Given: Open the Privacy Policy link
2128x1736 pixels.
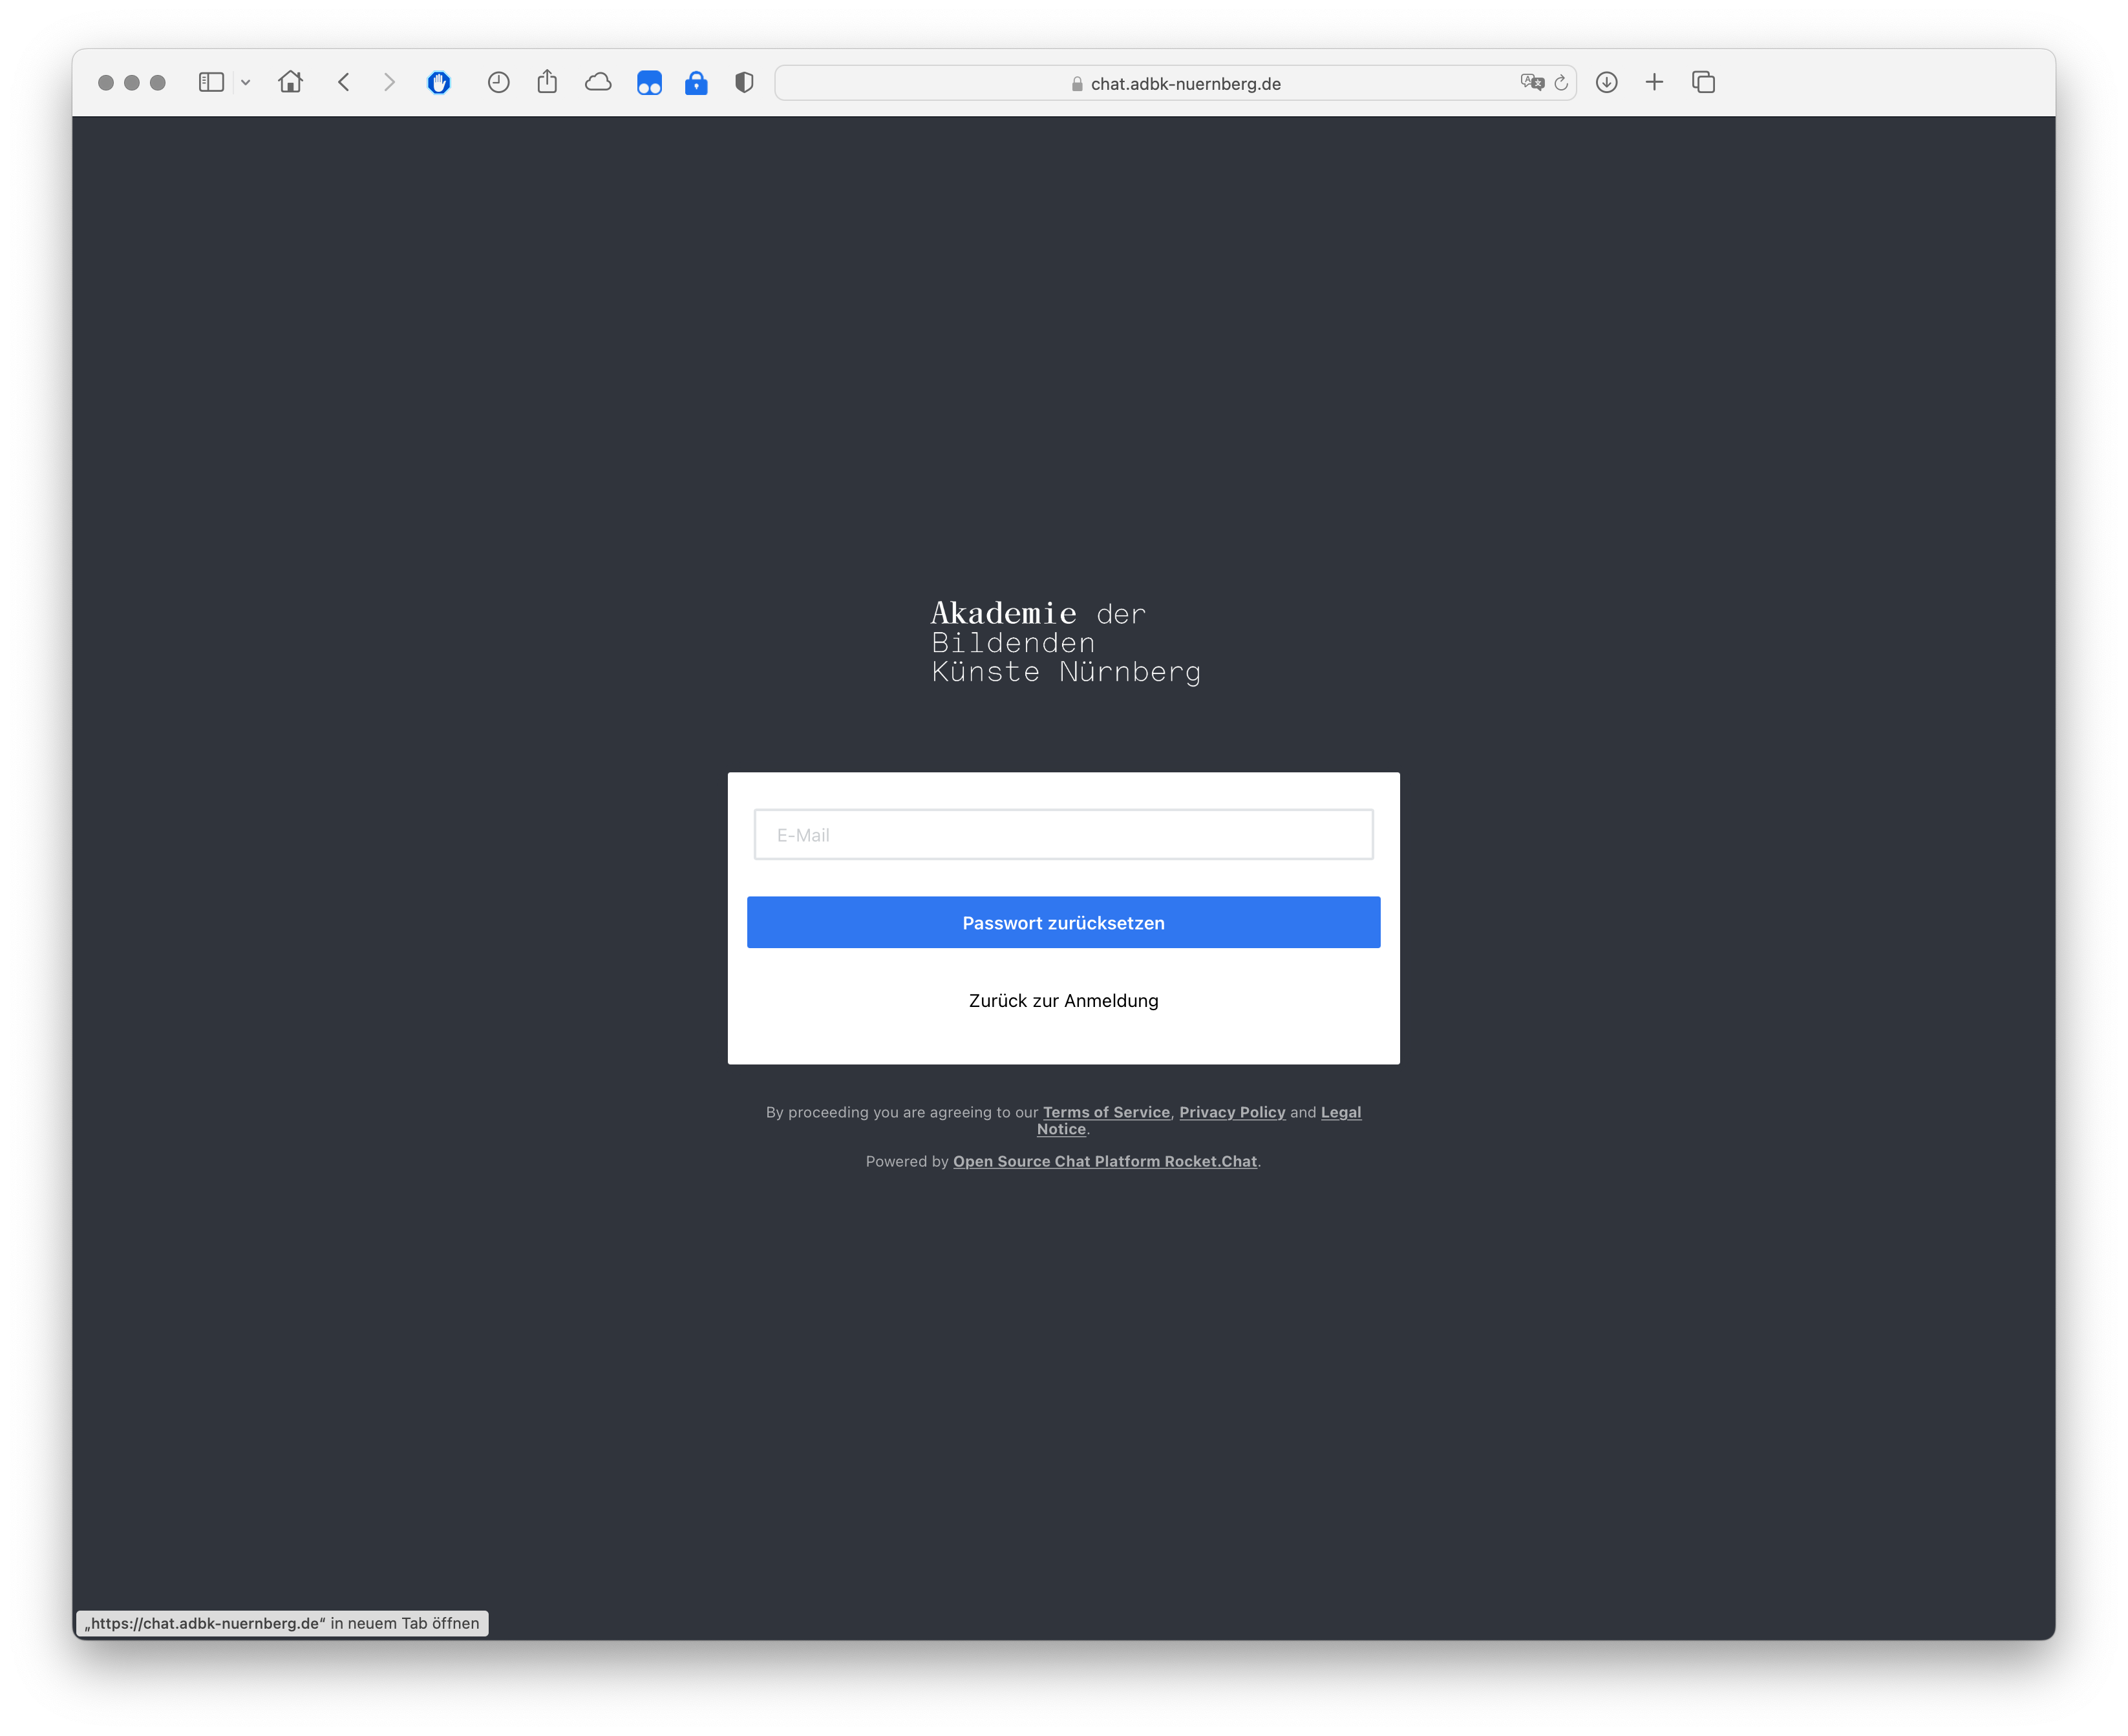Looking at the screenshot, I should [1233, 1112].
